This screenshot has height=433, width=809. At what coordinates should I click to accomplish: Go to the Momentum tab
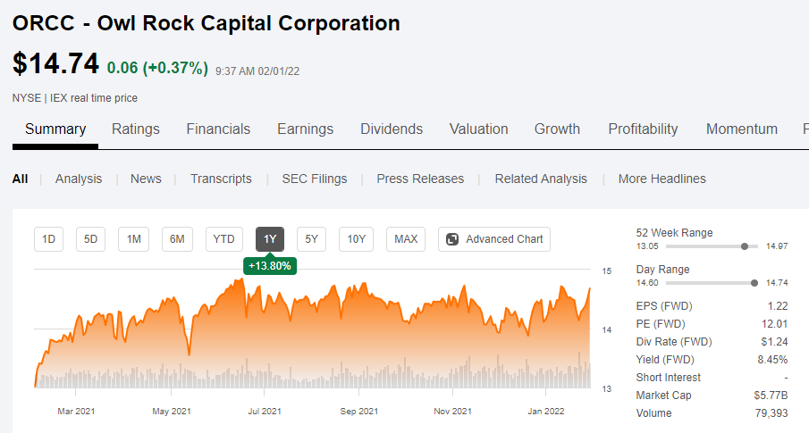click(x=742, y=129)
